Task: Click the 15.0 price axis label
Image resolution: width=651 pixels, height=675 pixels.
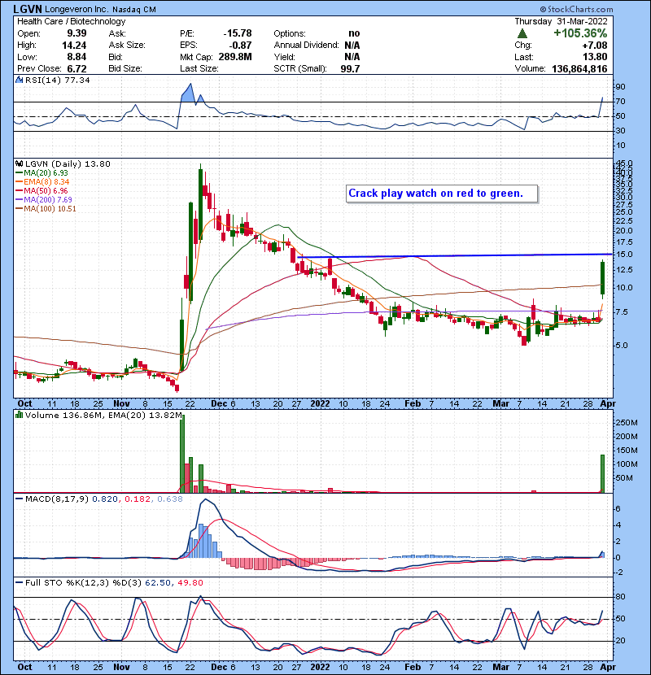Action: point(624,254)
